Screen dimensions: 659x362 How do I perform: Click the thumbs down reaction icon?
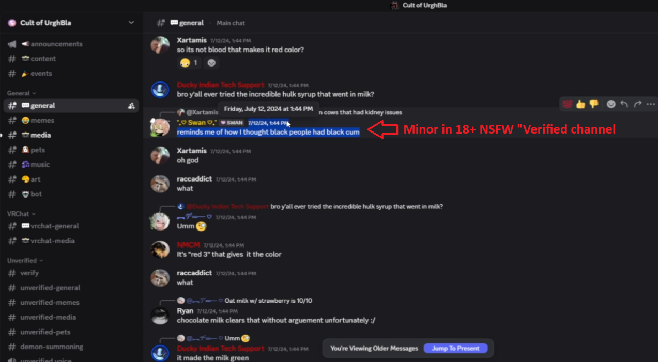pos(594,104)
